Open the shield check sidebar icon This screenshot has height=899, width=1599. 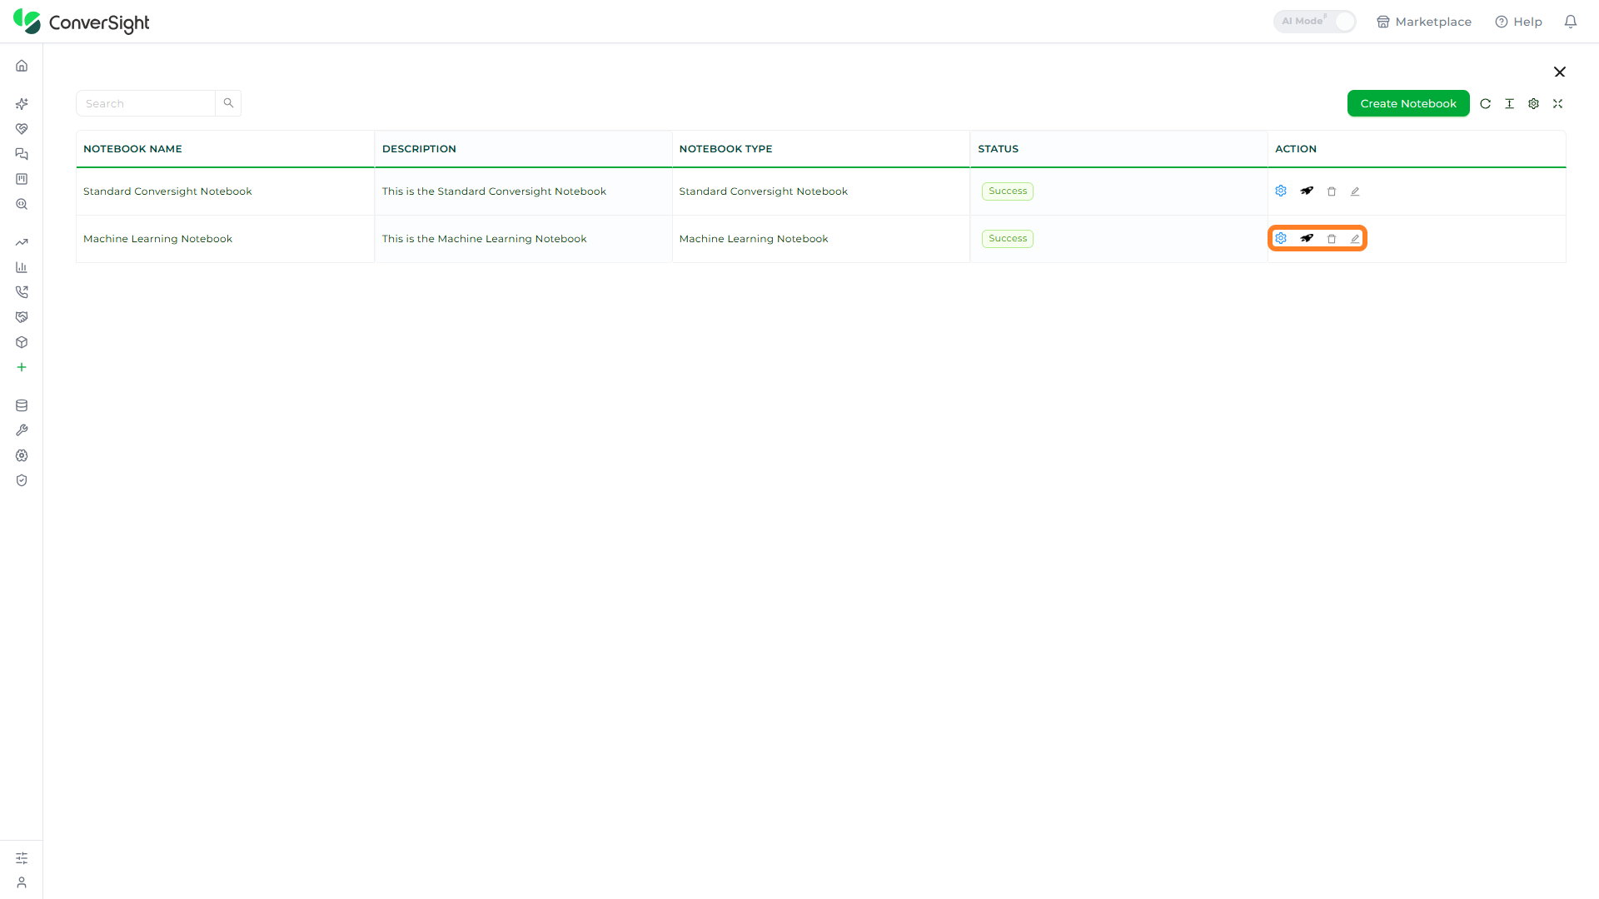(22, 480)
